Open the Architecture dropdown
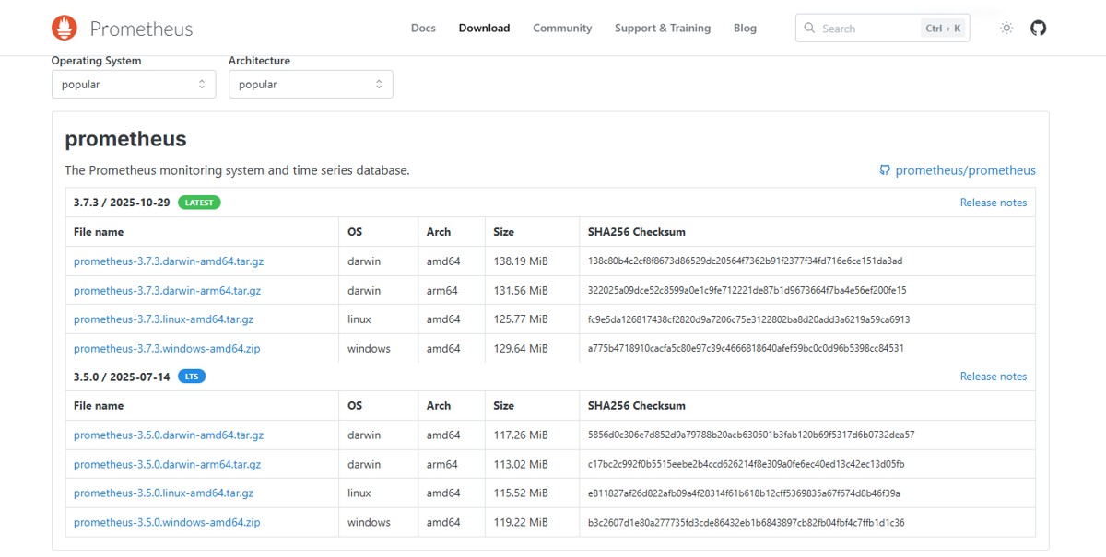1106x557 pixels. (311, 85)
